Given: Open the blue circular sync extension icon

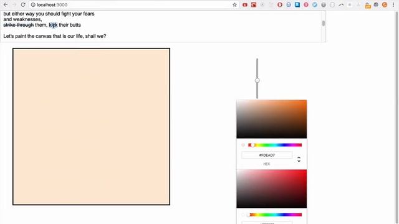Looking at the screenshot, I should pos(289,5).
